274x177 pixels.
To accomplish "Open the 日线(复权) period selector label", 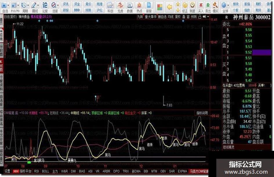I will click(x=10, y=17).
